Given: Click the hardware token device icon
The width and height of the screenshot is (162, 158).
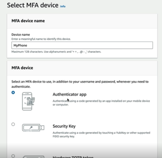Looking at the screenshot, I should (x=33, y=157).
